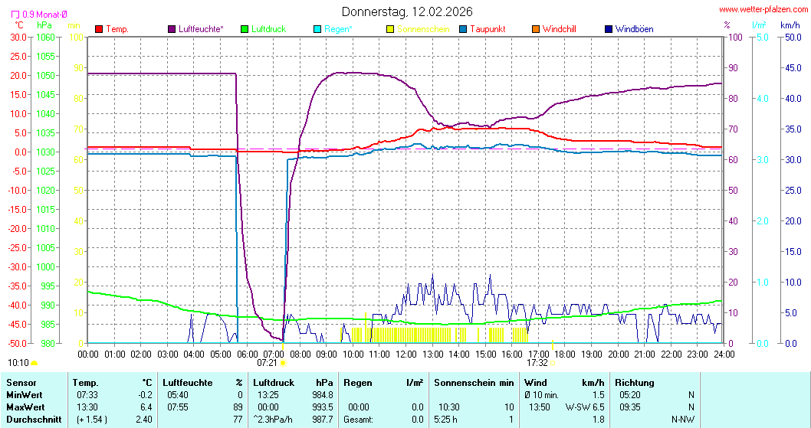The image size is (811, 428).
Task: Click the Durchschnitt row label
Action: click(x=31, y=419)
